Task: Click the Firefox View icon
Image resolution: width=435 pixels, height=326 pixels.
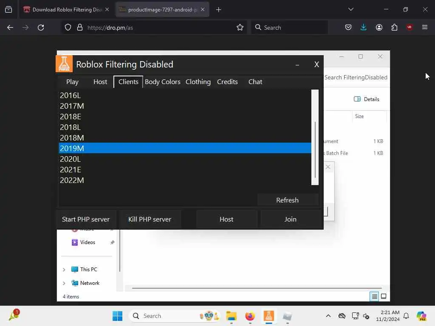Action: pyautogui.click(x=8, y=10)
